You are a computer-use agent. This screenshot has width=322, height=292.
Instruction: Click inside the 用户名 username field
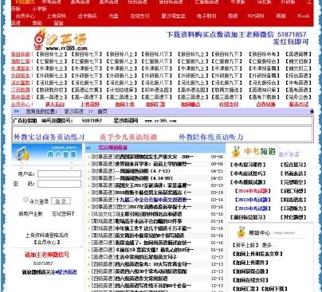click(x=59, y=174)
